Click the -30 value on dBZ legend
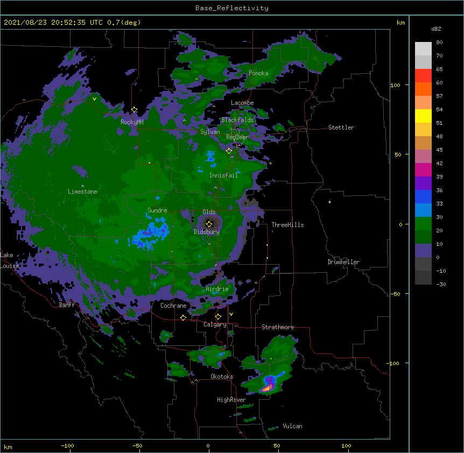Image resolution: width=464 pixels, height=453 pixels. click(441, 284)
